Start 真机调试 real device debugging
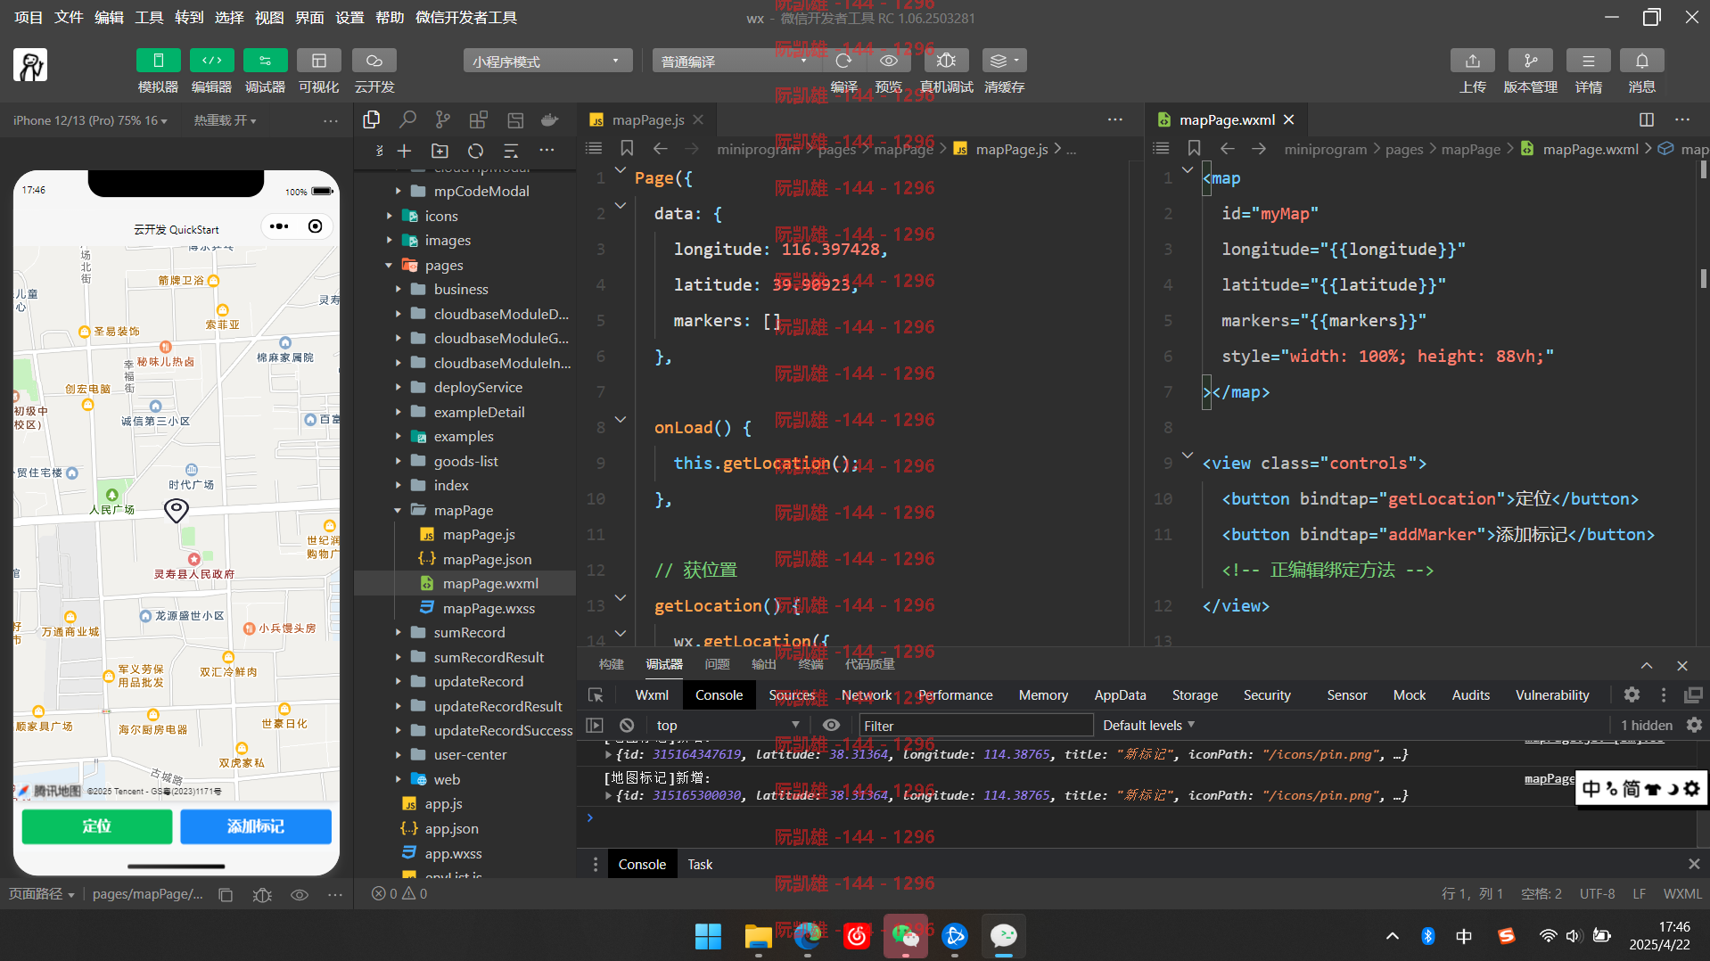This screenshot has width=1710, height=961. [946, 61]
